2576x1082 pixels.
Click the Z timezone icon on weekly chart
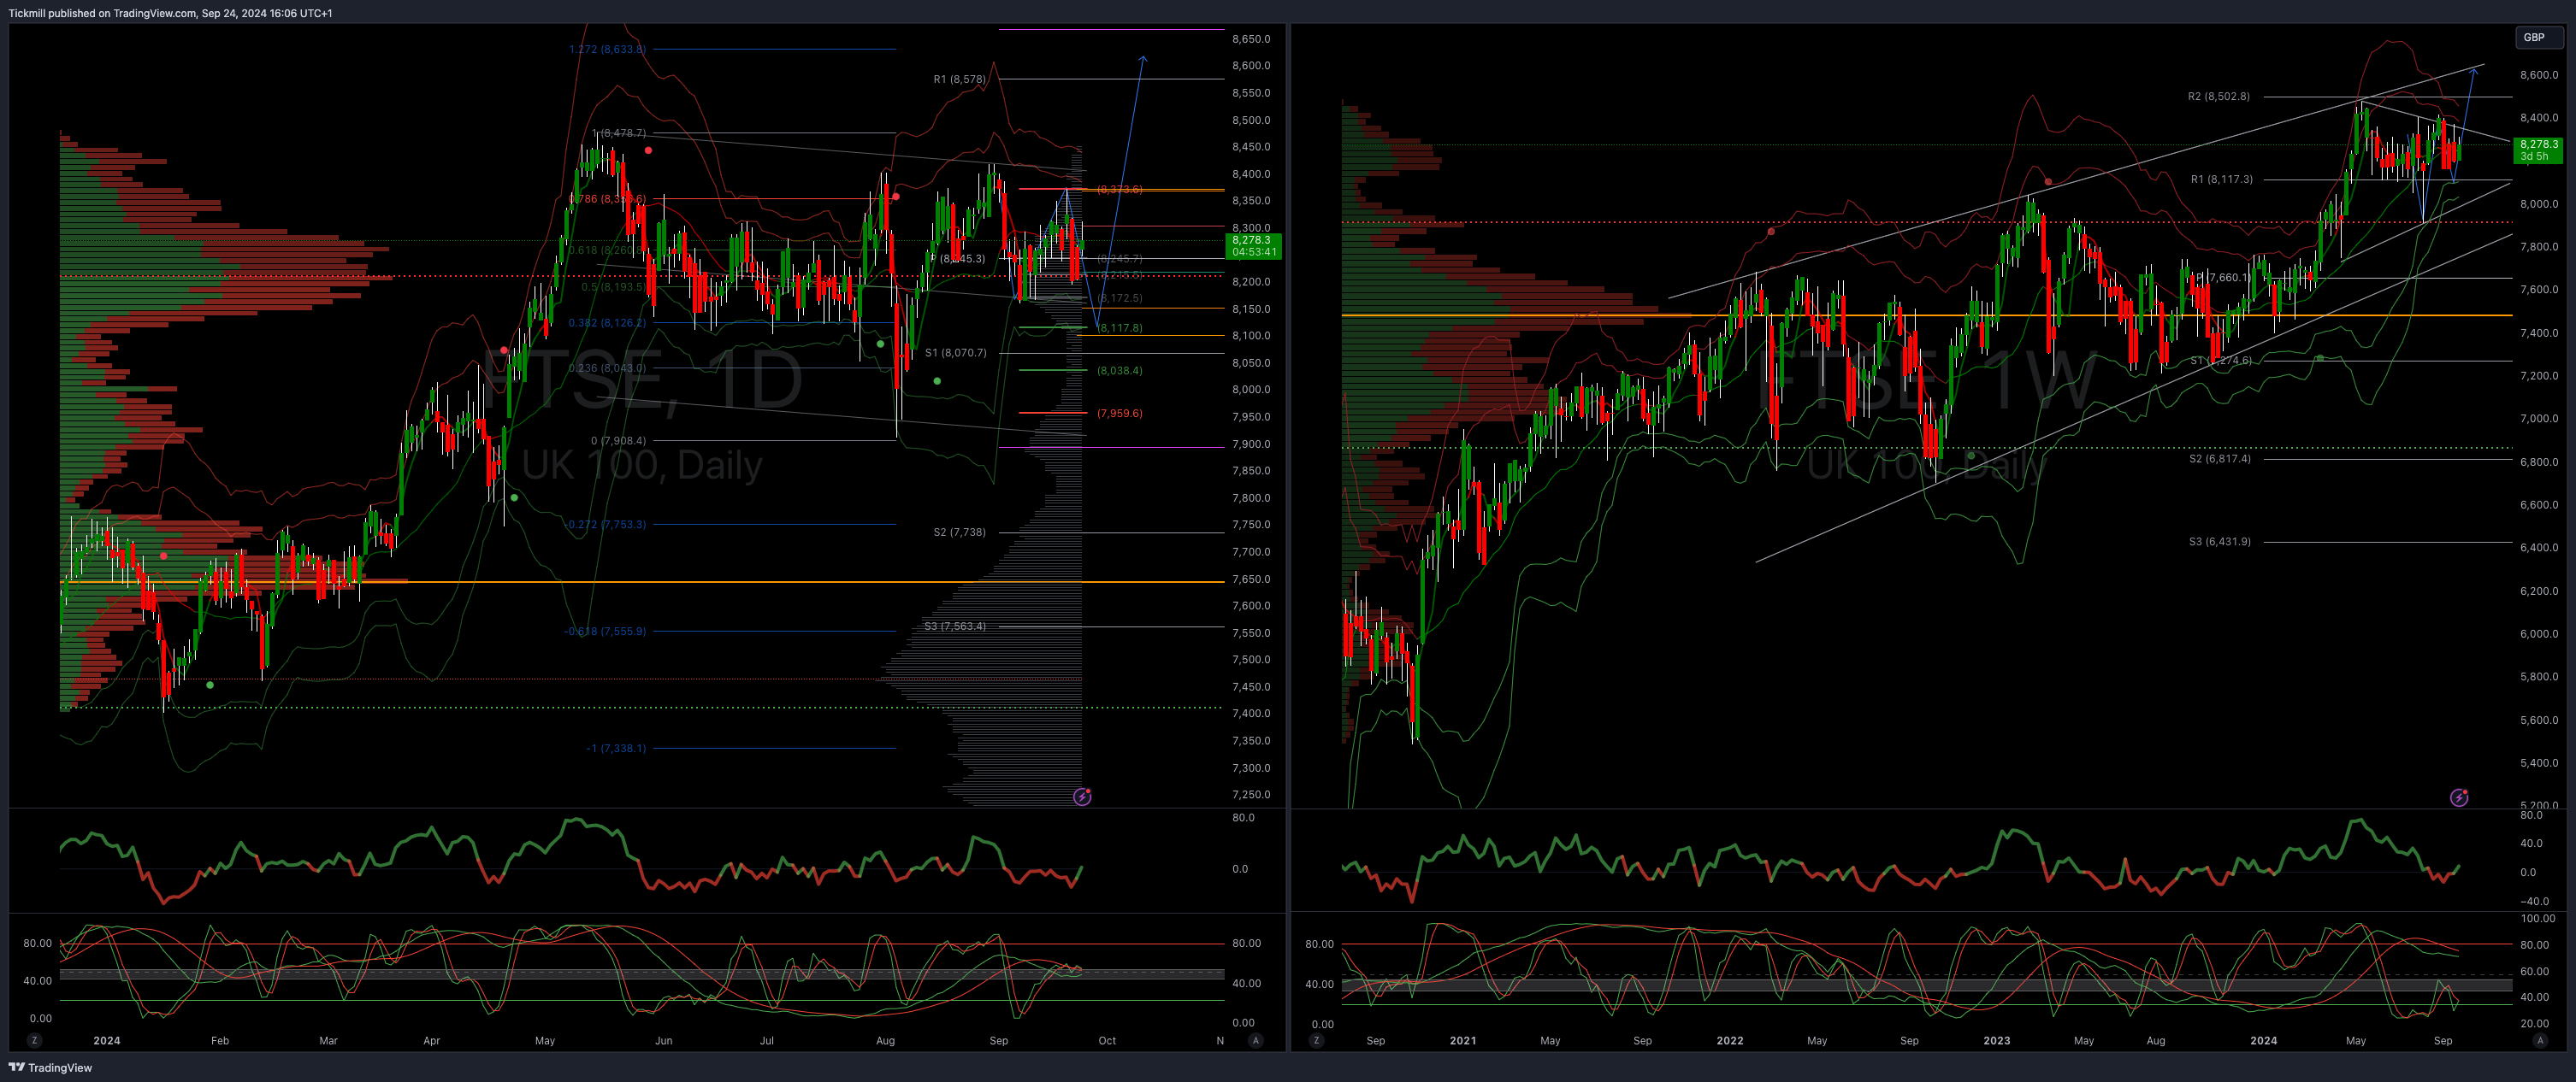click(x=1316, y=1040)
